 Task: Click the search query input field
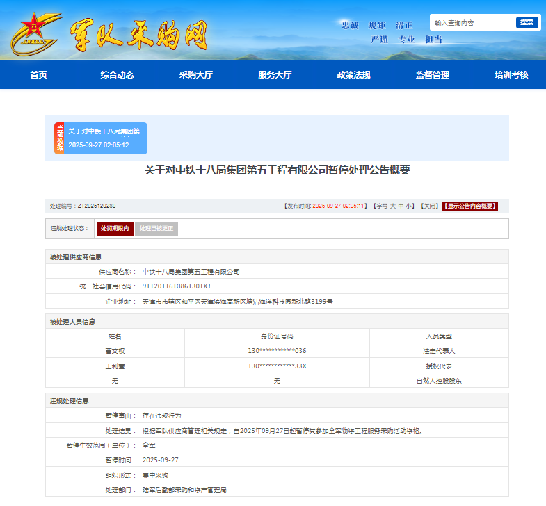472,23
